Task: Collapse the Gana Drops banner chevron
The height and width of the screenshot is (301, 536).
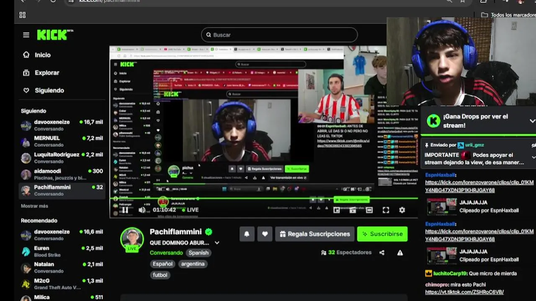Action: click(532, 121)
